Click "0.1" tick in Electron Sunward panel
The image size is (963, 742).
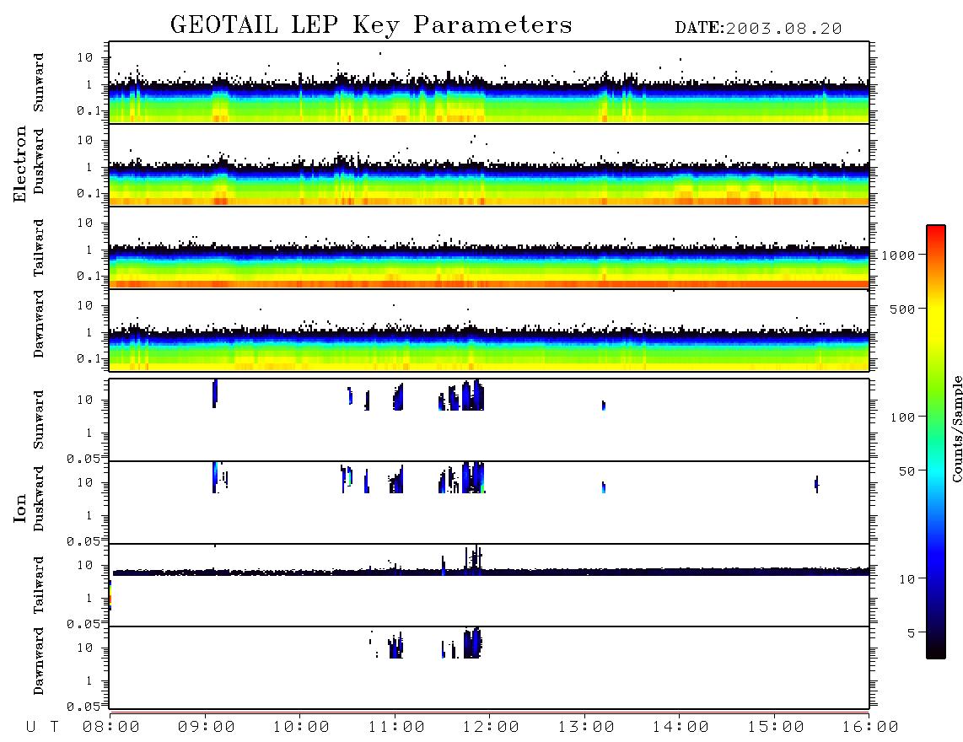(89, 110)
